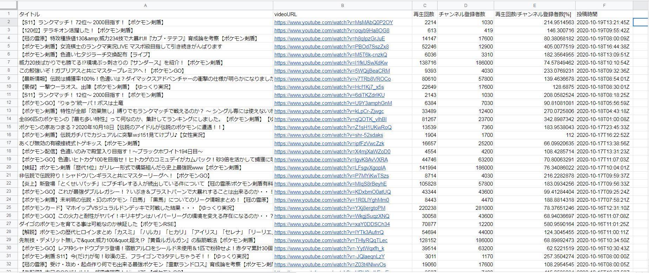
Task: Open the link ending in xaY0DDSCh34
Action: coord(332,224)
